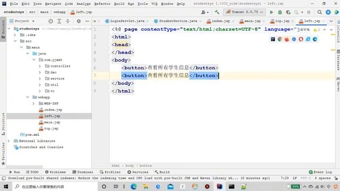
Task: Open built-in preview icon in editor
Action: click(x=273, y=39)
